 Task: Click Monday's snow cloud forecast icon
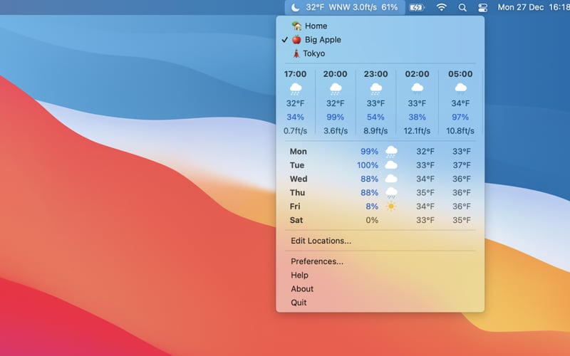[x=391, y=152]
